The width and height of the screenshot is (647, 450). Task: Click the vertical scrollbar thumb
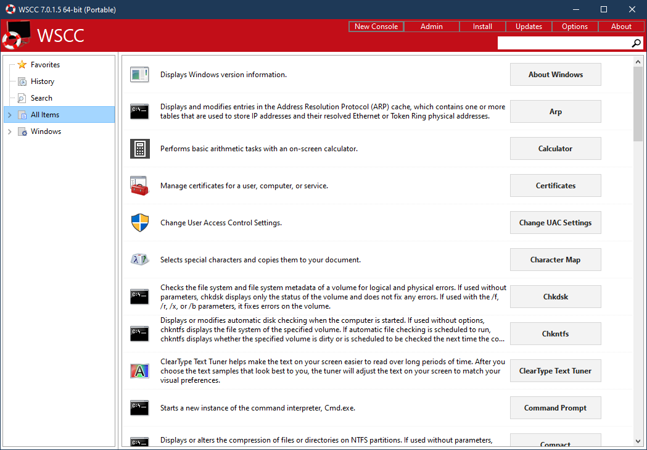pyautogui.click(x=638, y=104)
